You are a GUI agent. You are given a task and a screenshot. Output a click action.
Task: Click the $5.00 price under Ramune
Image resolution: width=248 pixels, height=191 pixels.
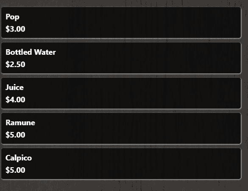15,135
